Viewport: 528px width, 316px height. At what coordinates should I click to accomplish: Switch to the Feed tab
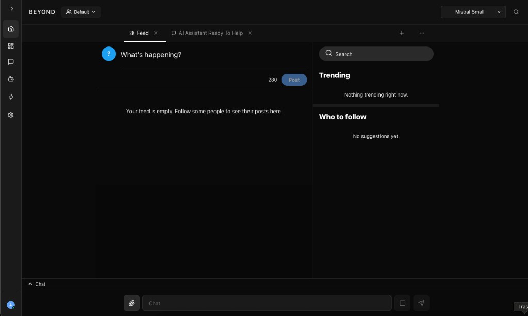click(139, 33)
